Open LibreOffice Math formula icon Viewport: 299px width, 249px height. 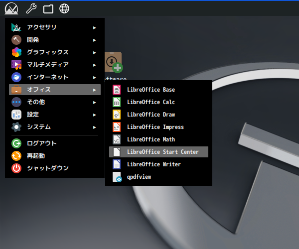pos(117,139)
